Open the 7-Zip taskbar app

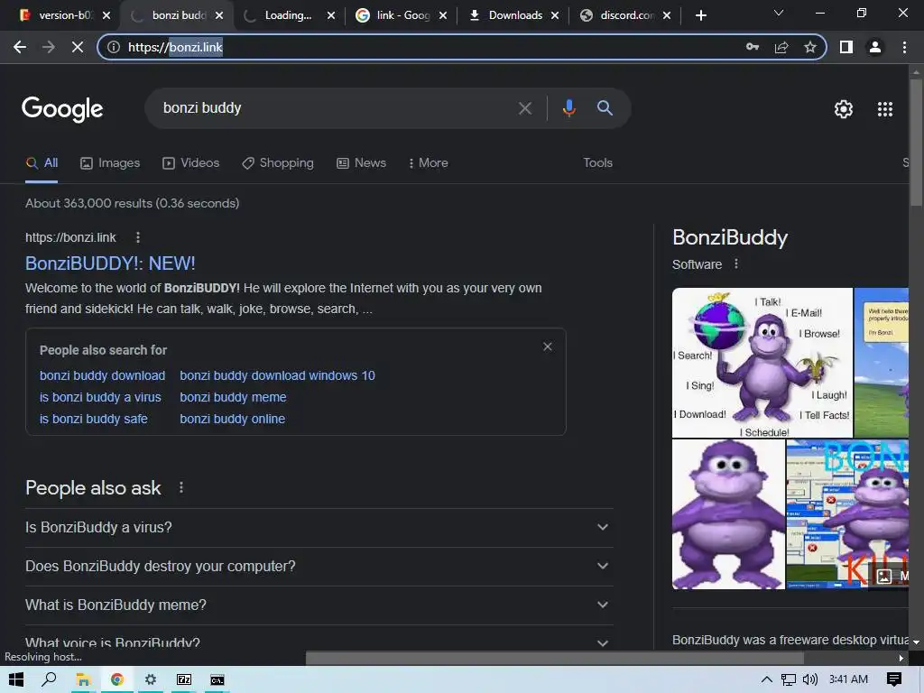pos(184,679)
